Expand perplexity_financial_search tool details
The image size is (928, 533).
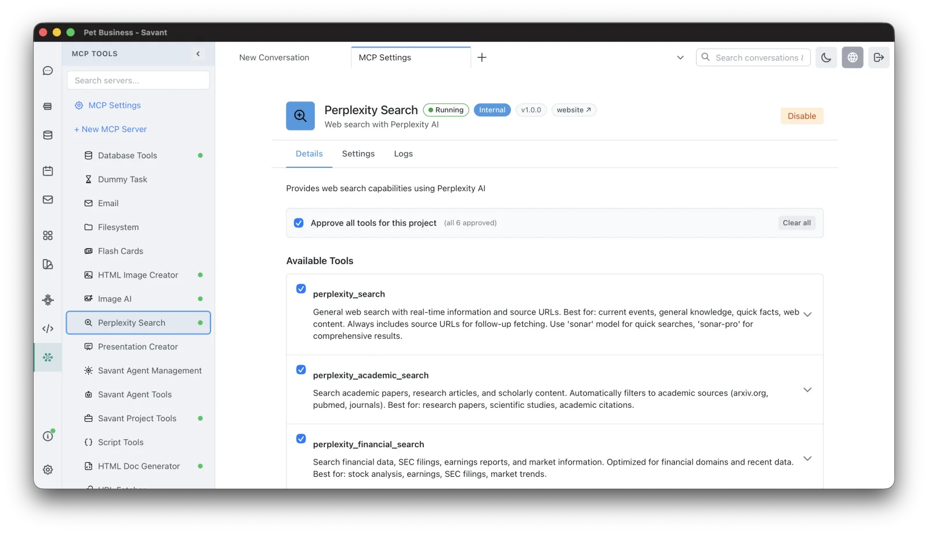pos(807,459)
